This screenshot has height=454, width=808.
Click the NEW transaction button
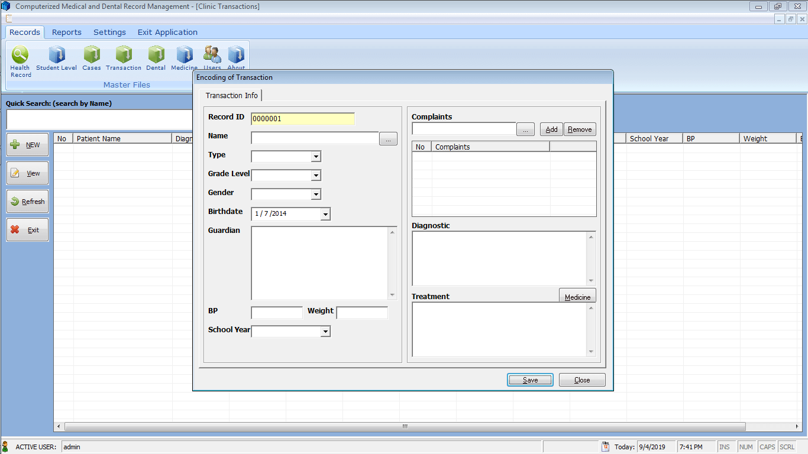pyautogui.click(x=27, y=145)
